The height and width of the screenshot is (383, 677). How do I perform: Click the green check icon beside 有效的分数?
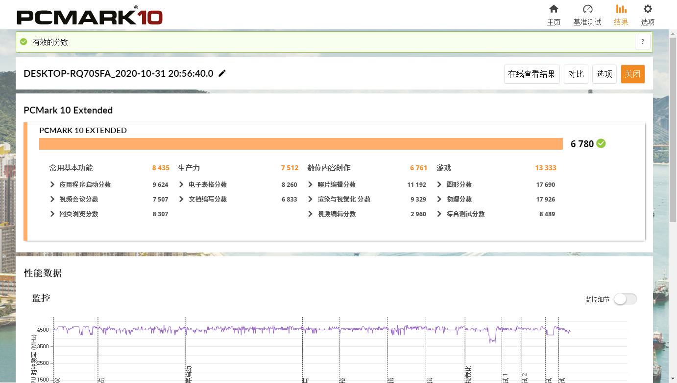pyautogui.click(x=24, y=42)
